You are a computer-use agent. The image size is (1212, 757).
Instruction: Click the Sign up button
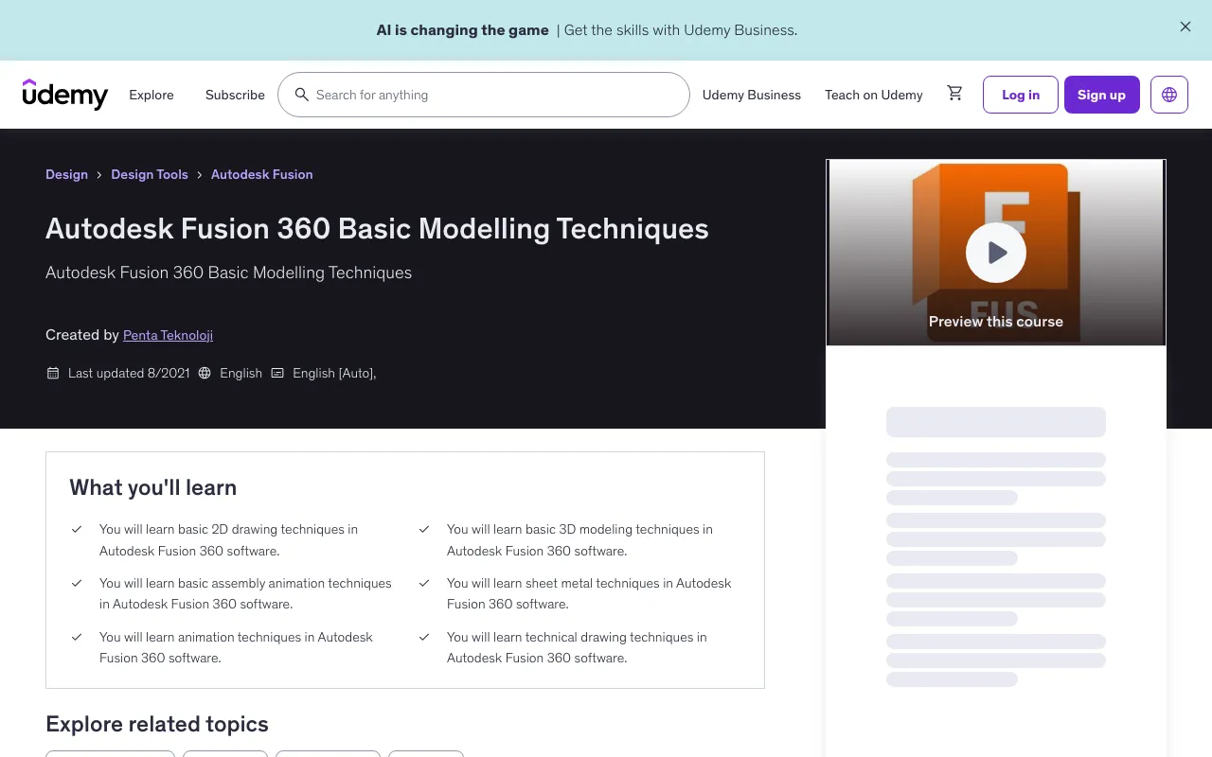pyautogui.click(x=1101, y=95)
